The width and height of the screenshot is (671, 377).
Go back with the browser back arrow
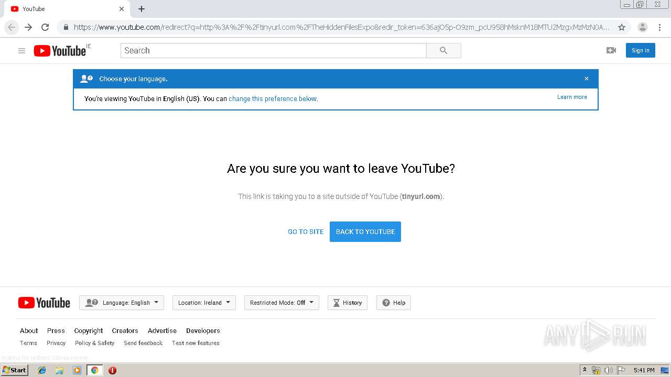pos(12,27)
